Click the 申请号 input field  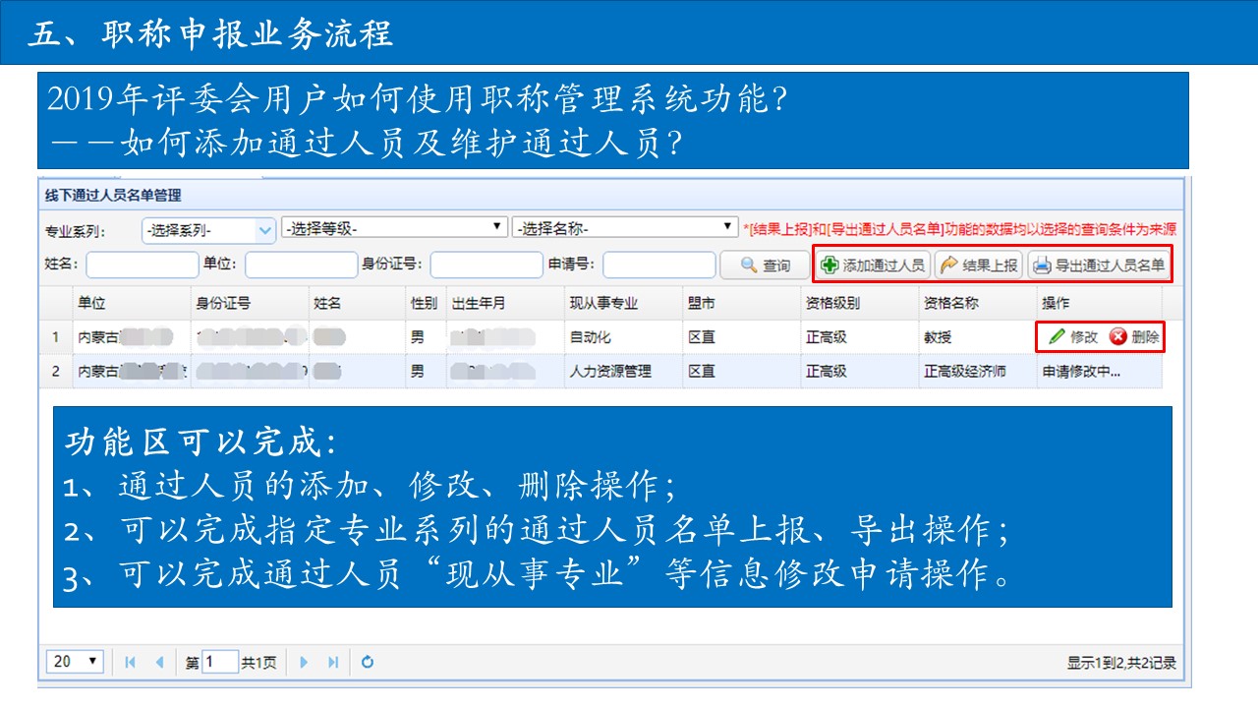[x=658, y=265]
